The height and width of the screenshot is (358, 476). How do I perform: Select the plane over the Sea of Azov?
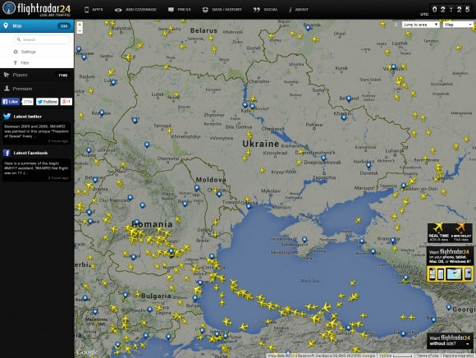click(358, 220)
